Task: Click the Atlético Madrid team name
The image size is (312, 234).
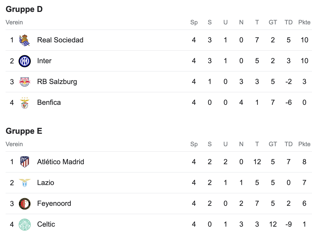Action: tap(61, 162)
